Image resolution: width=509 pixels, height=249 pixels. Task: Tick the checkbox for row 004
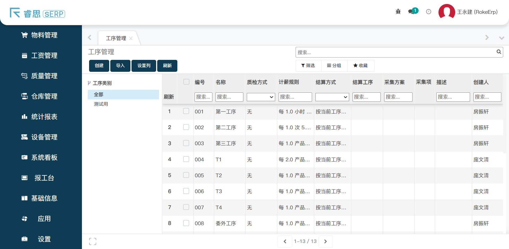tap(186, 159)
